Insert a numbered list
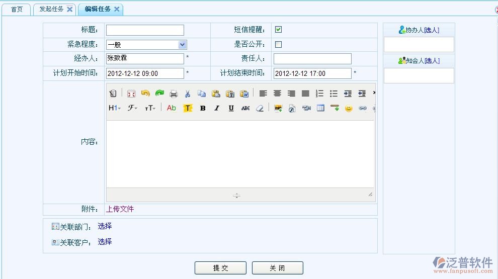 [319, 94]
